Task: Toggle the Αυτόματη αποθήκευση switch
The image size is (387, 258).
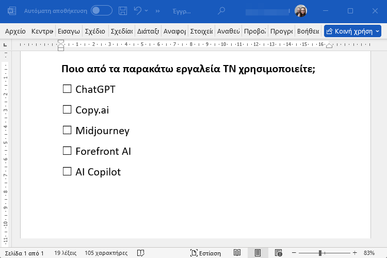Action: (x=102, y=11)
